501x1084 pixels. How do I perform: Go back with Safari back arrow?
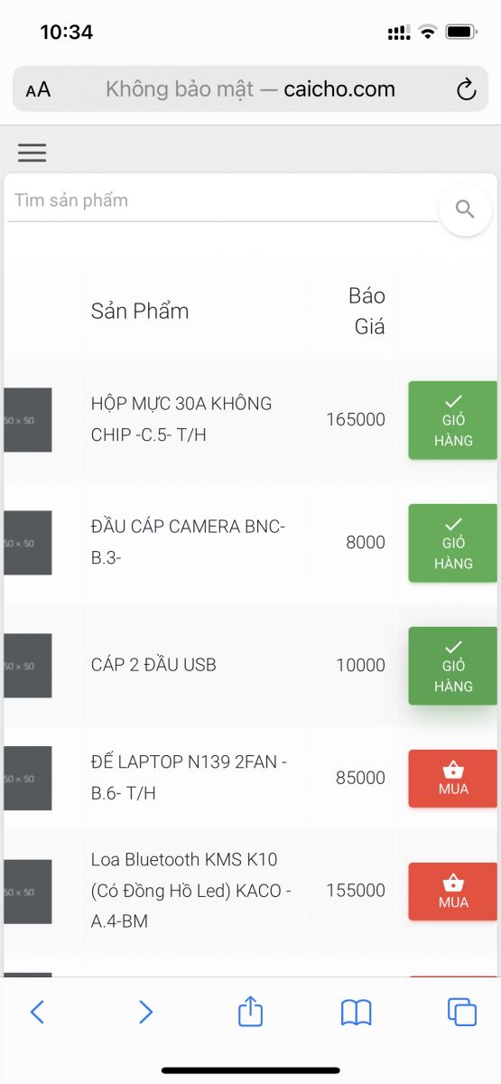click(x=37, y=1012)
